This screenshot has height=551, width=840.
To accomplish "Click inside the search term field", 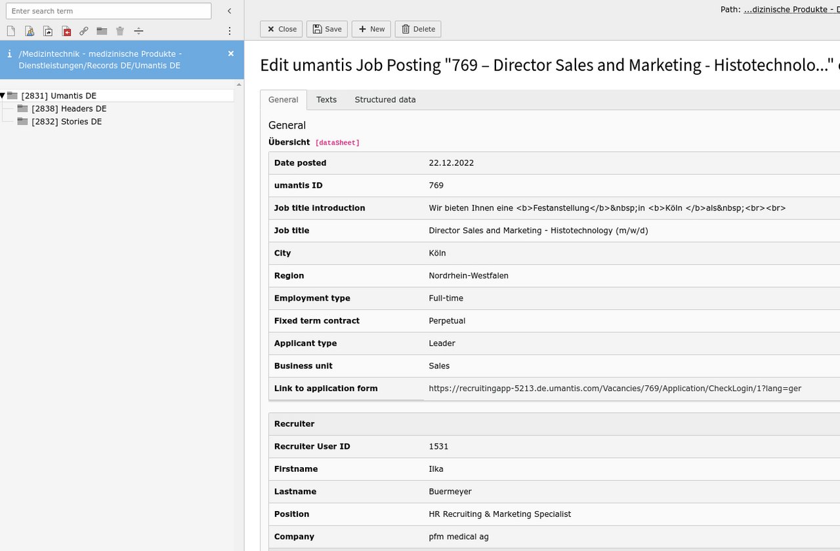I will [108, 10].
